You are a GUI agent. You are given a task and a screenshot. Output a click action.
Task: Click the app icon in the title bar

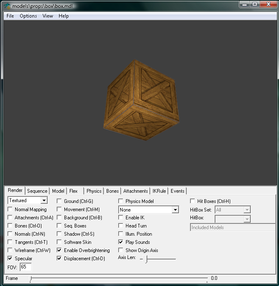point(7,6)
